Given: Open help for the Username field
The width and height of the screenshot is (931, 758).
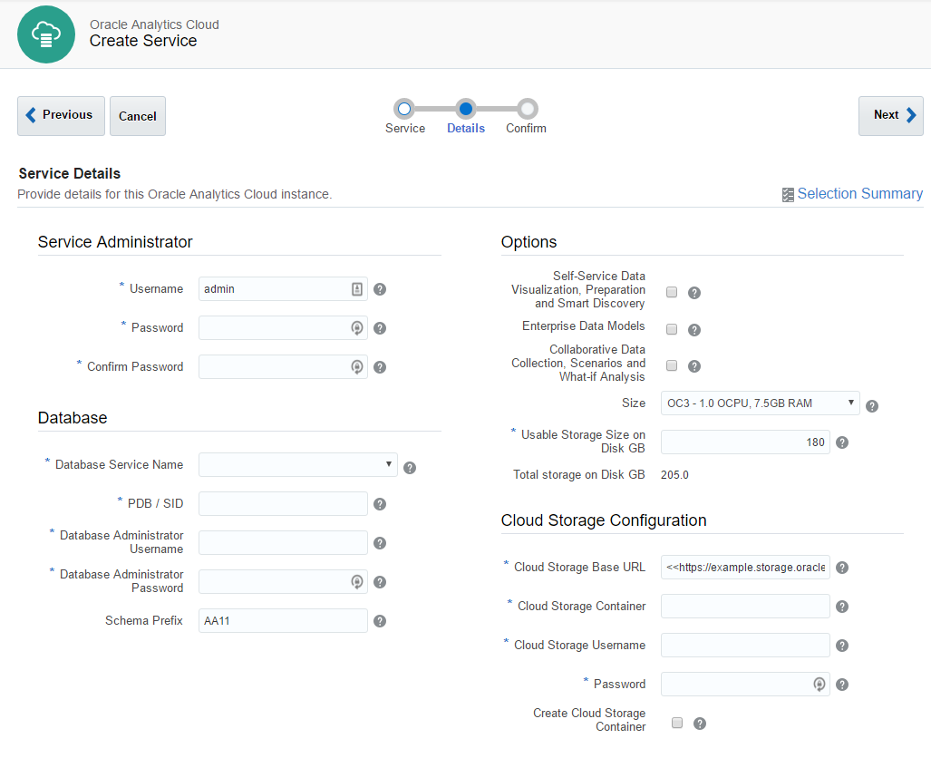Looking at the screenshot, I should [x=380, y=289].
